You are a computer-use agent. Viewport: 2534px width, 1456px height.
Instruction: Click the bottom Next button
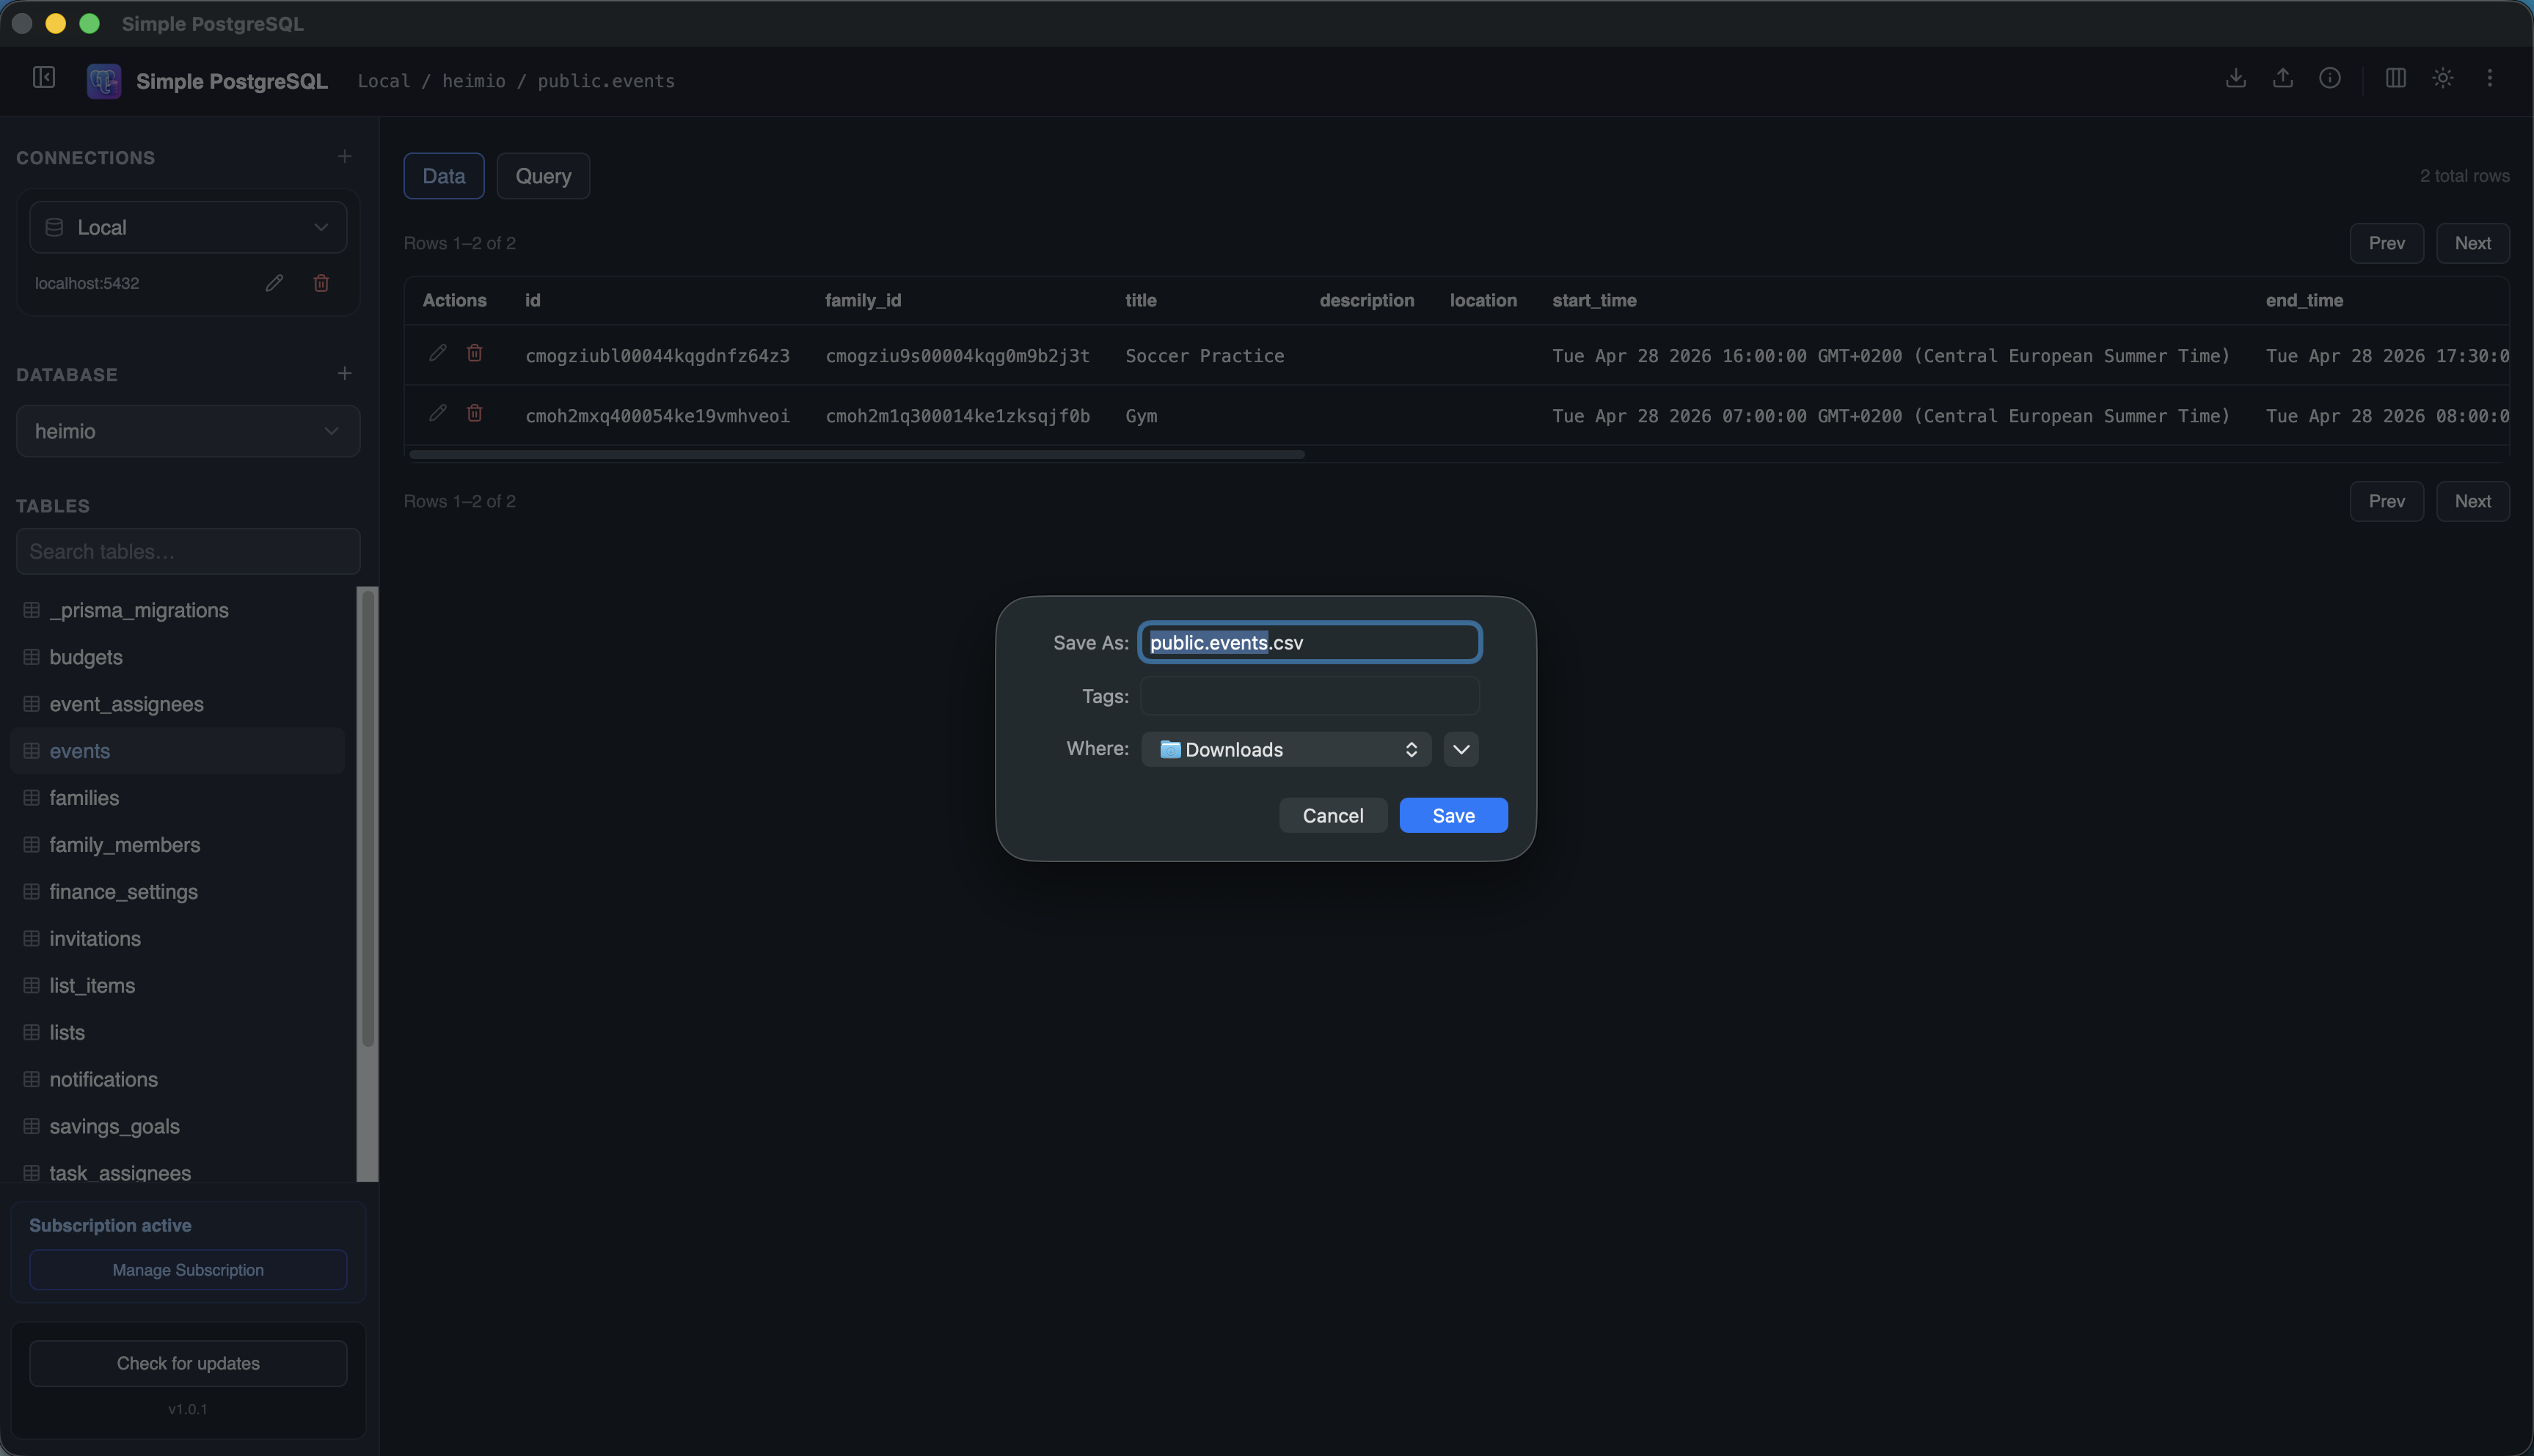click(x=2472, y=501)
